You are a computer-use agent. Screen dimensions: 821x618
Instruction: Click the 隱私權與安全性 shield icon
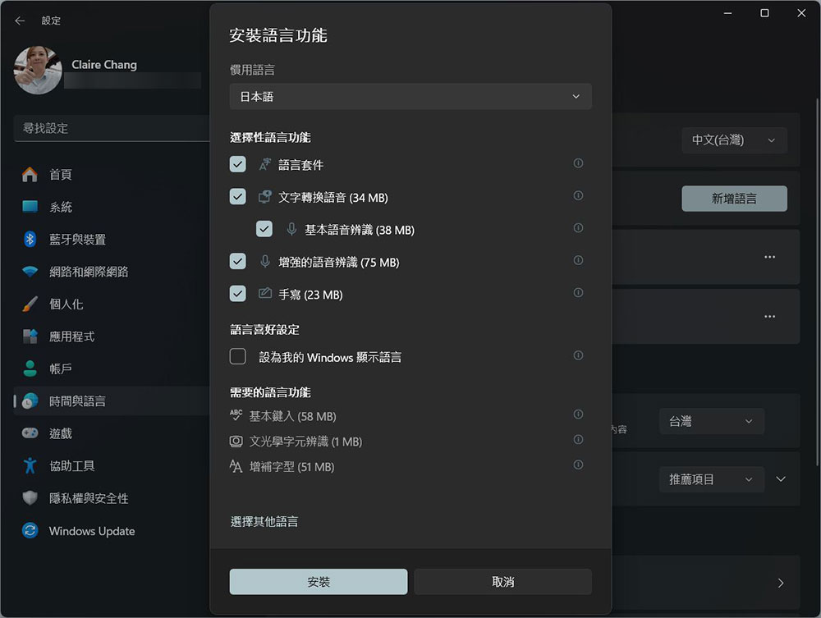(x=30, y=498)
